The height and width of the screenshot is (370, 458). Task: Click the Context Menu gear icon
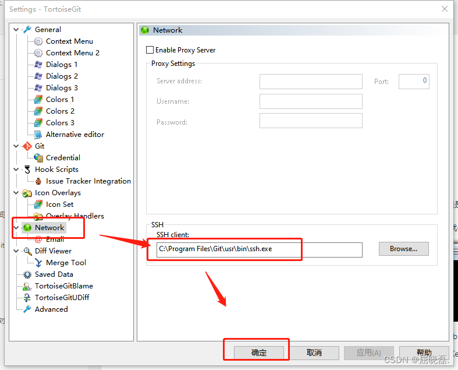point(38,41)
